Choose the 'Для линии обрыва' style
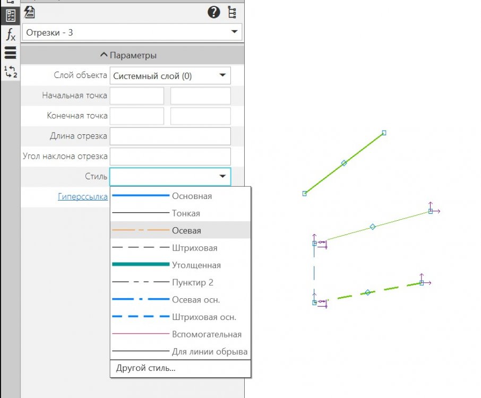Viewport: 481px width, 398px height. pyautogui.click(x=181, y=351)
